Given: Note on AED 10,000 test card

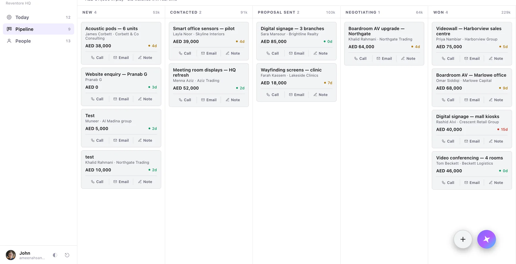Looking at the screenshot, I should [x=145, y=182].
